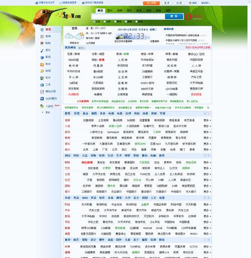Switch to the 淘宝 search tab

pyautogui.click(x=149, y=11)
